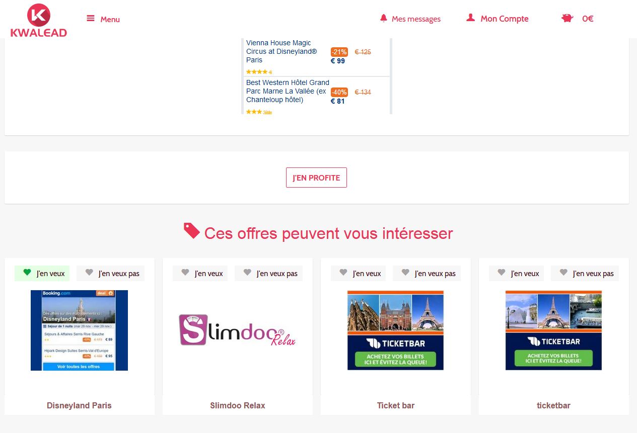Click the struck-through € 125 price

(363, 52)
